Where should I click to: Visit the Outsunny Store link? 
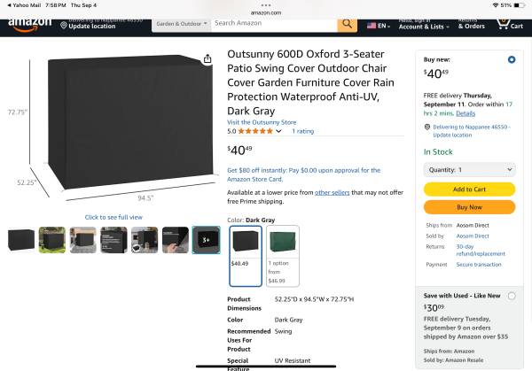click(262, 122)
